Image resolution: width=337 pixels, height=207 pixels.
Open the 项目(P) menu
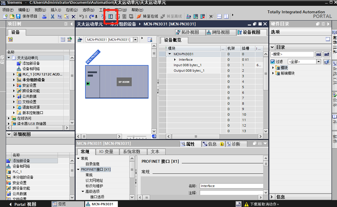(x=8, y=10)
